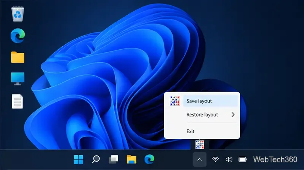Collapse hidden icons tray chevron
Viewport: 304px width, 170px height.
tap(200, 159)
